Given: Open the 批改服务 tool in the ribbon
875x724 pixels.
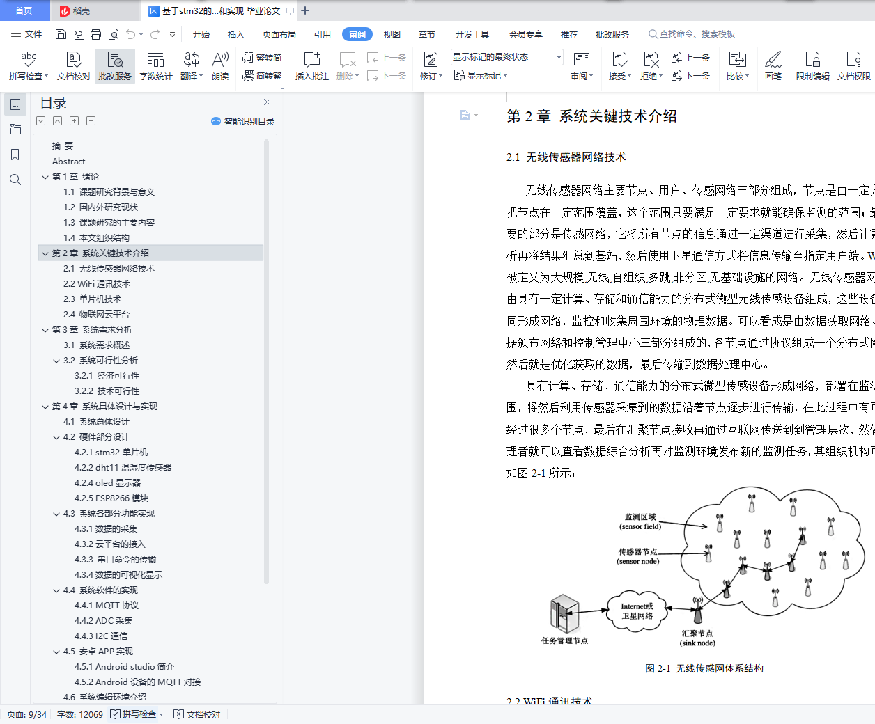Looking at the screenshot, I should click(115, 66).
